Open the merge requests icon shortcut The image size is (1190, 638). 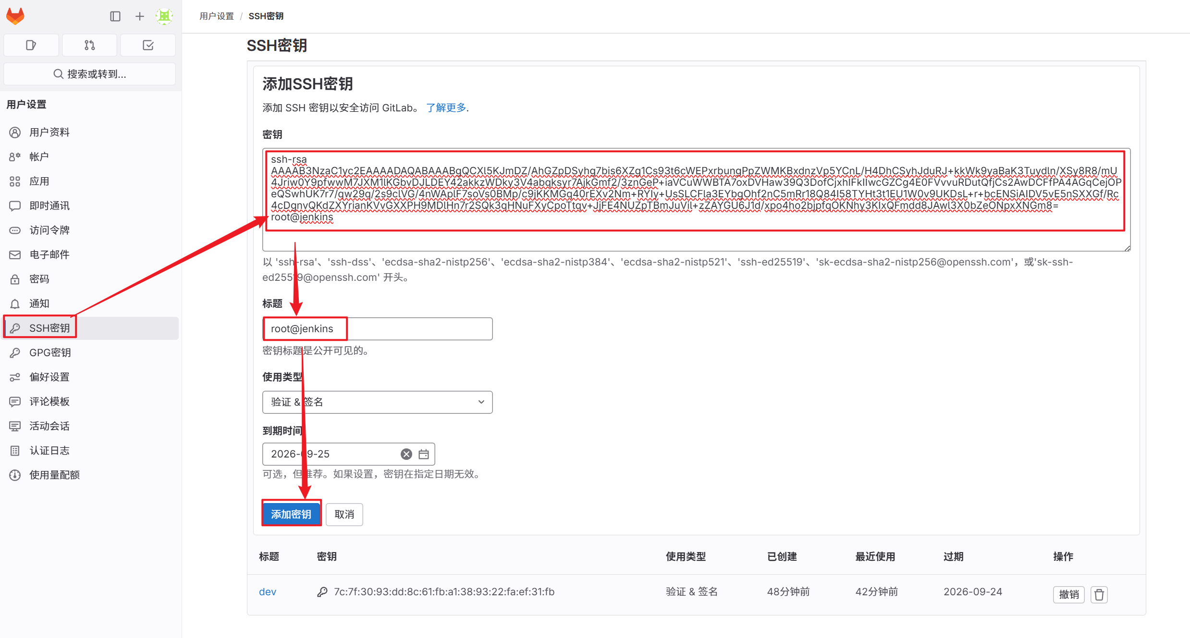click(89, 45)
